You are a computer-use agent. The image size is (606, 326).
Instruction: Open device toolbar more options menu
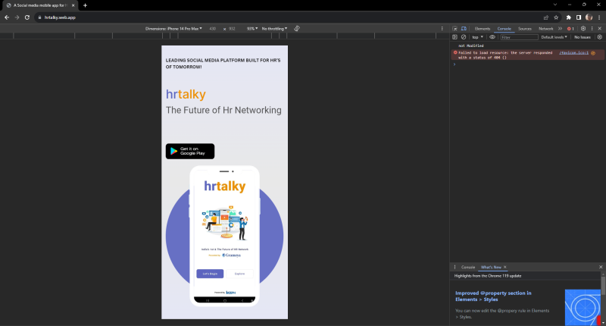coord(442,29)
